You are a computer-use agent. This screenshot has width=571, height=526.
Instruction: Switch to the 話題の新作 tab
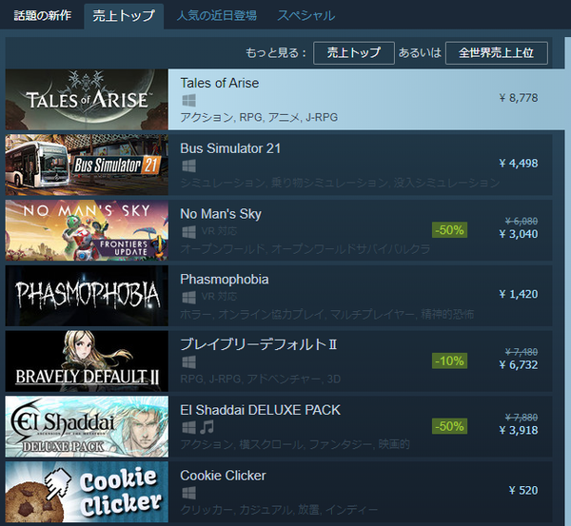[x=43, y=15]
